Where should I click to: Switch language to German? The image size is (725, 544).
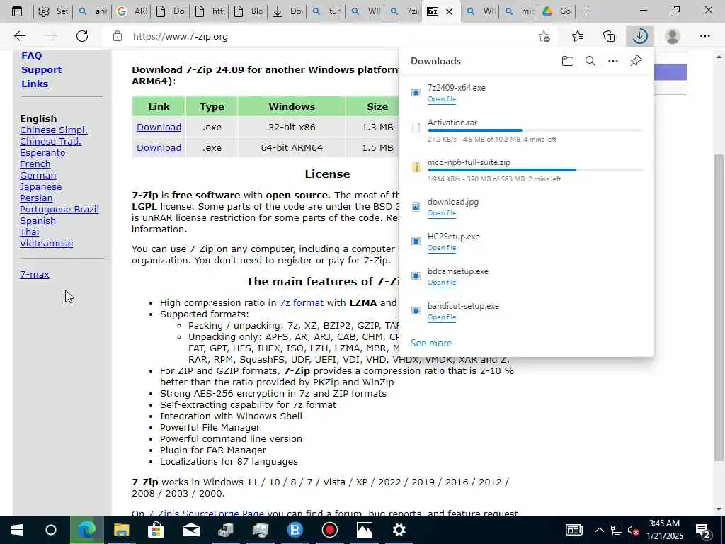click(x=38, y=176)
